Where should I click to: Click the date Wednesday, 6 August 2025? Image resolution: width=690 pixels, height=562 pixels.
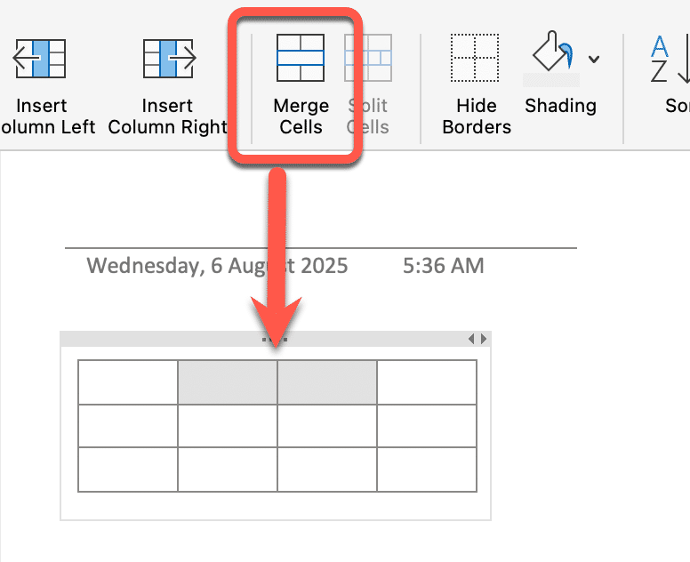217,266
